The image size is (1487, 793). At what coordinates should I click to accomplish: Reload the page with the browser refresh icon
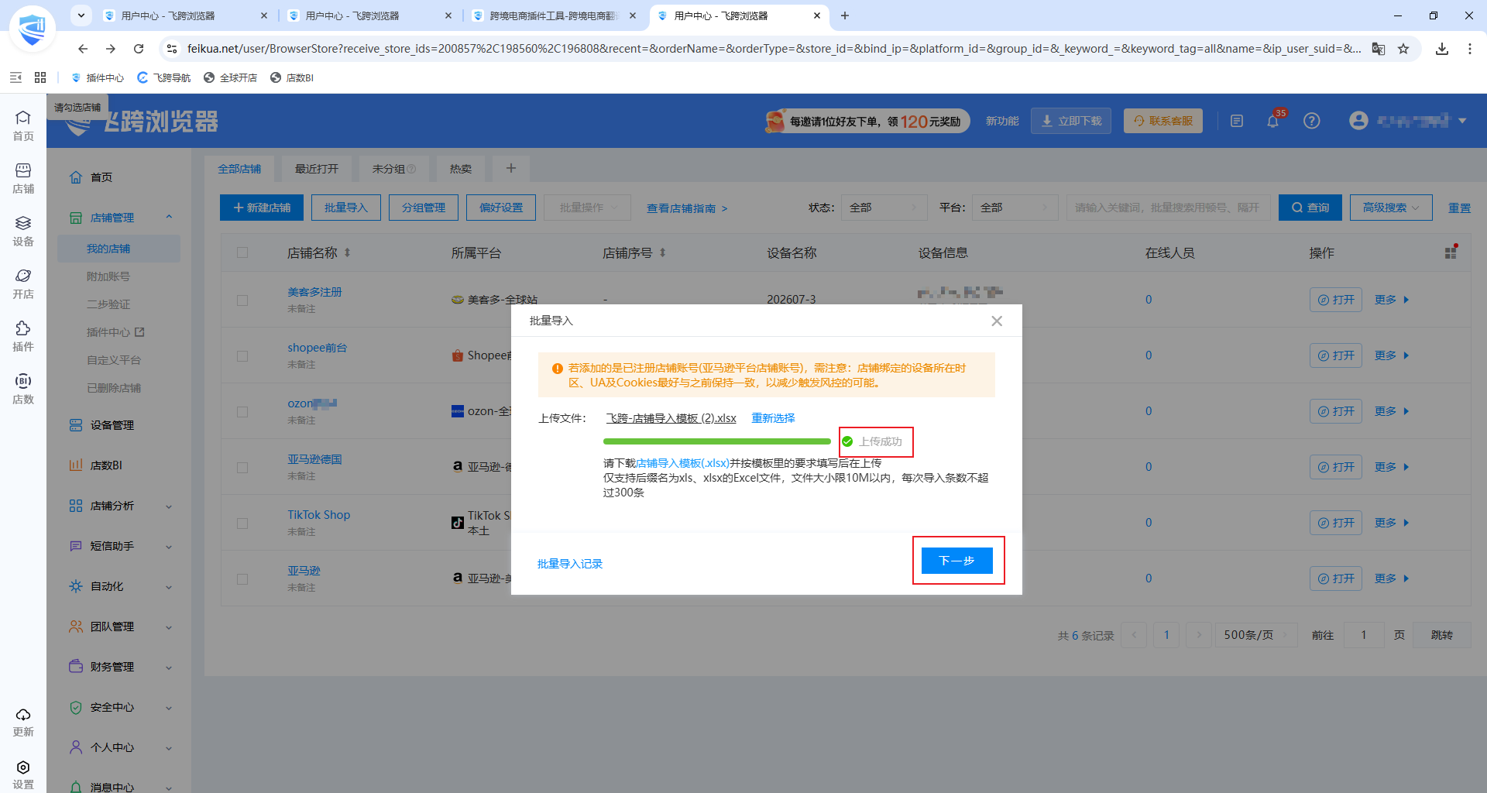click(x=139, y=49)
